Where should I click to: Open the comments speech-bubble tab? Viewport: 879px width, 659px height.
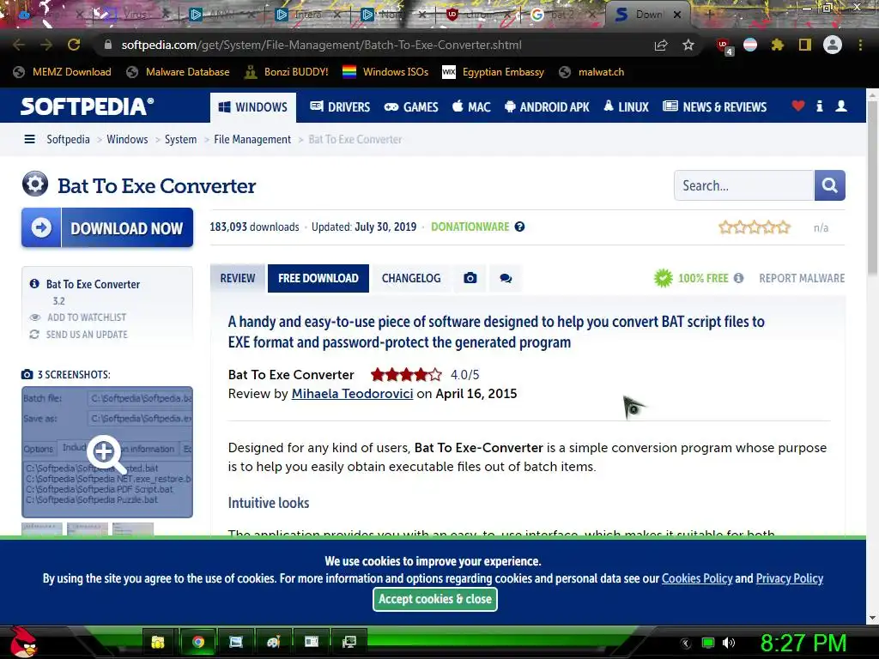tap(506, 278)
